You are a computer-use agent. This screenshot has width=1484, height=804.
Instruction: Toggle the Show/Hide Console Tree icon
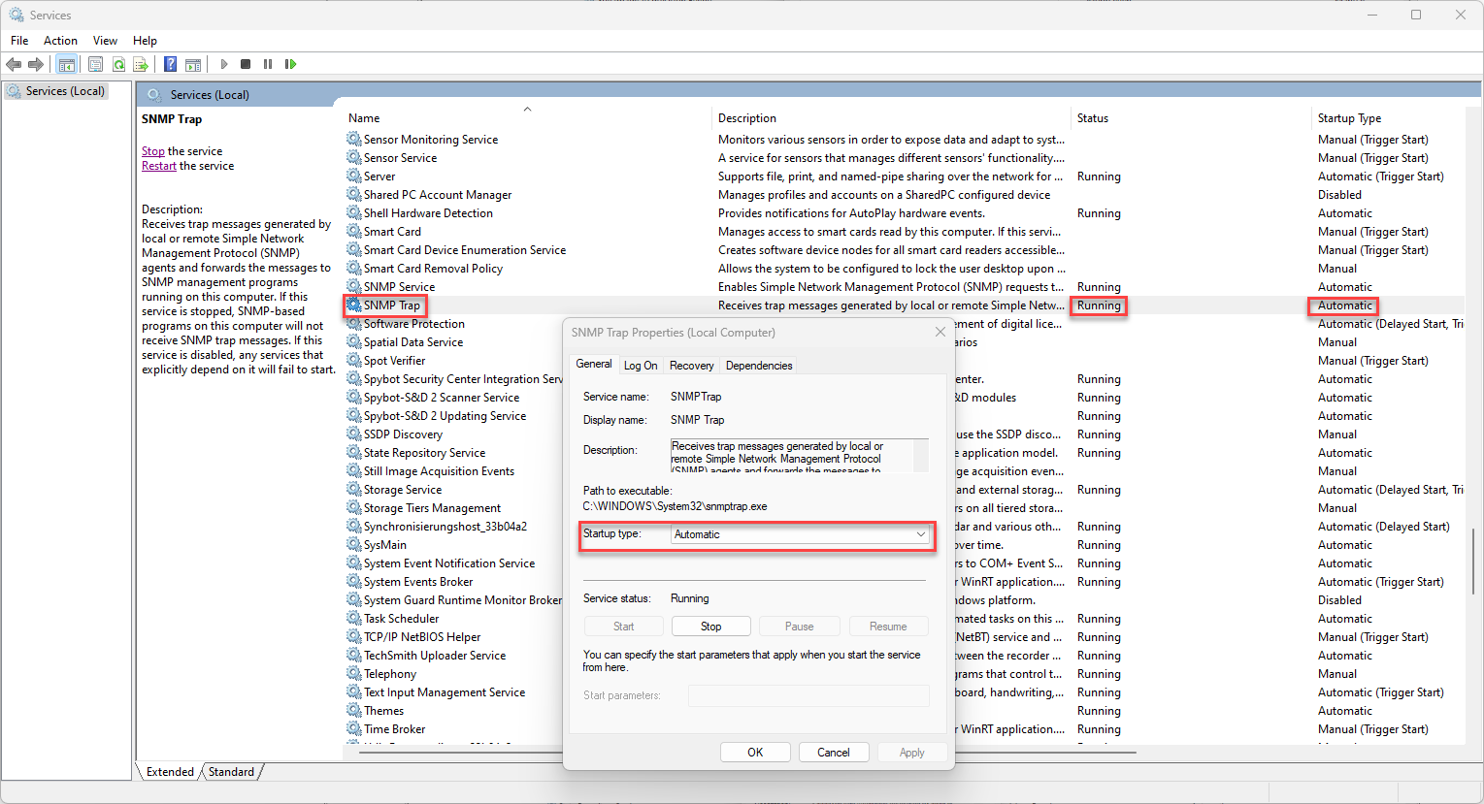(66, 64)
